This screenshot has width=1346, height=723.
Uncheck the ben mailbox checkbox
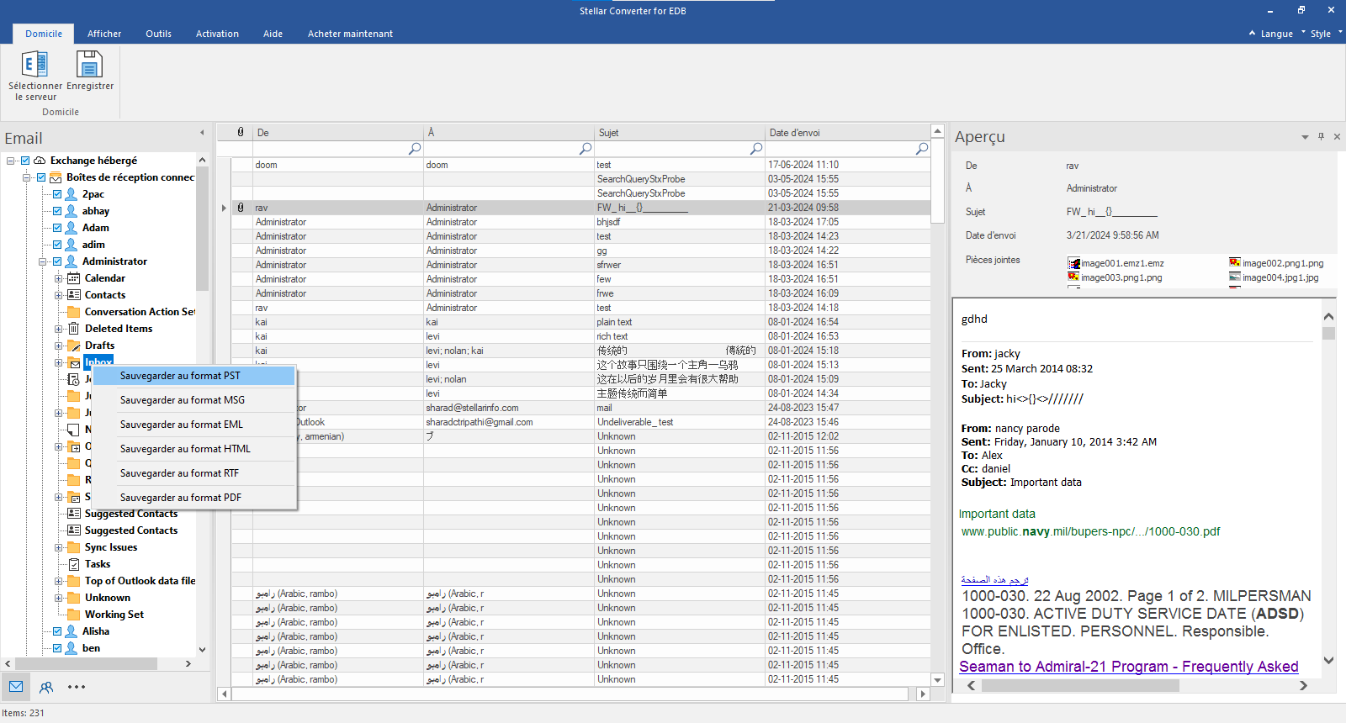pyautogui.click(x=57, y=648)
